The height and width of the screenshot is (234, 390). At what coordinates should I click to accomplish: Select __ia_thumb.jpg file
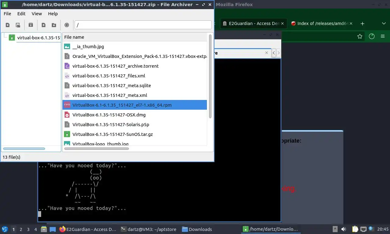click(x=135, y=47)
